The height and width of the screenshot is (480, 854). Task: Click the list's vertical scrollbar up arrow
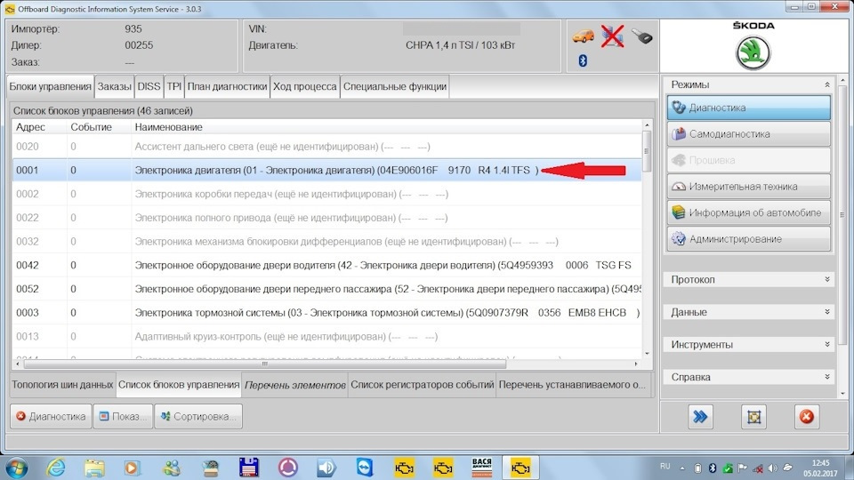647,125
